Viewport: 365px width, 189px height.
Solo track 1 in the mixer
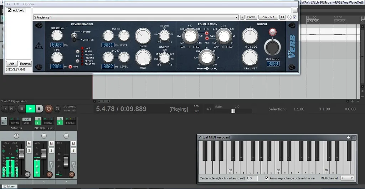51,151
